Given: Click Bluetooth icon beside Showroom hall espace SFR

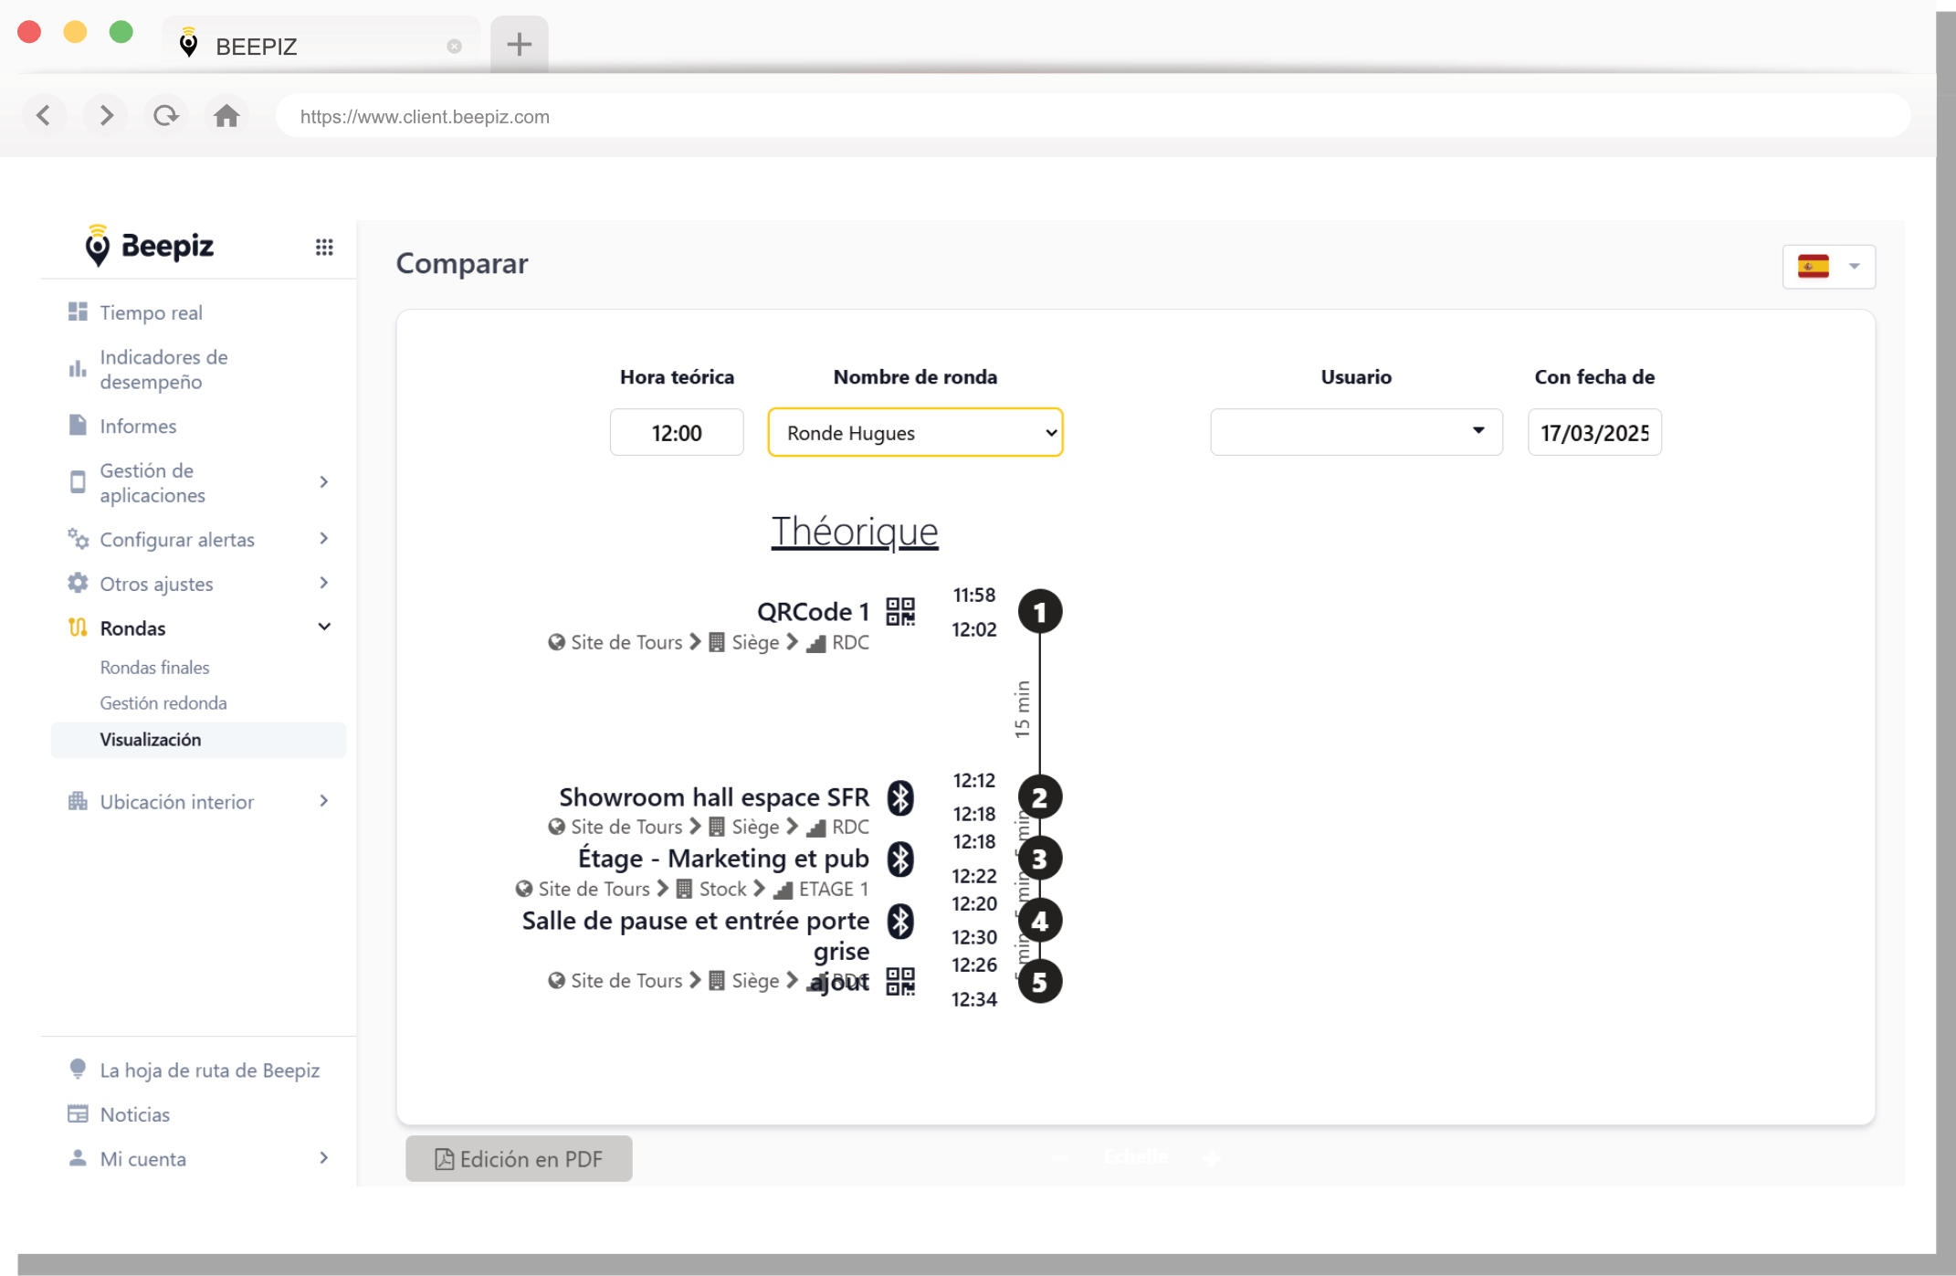Looking at the screenshot, I should 900,797.
